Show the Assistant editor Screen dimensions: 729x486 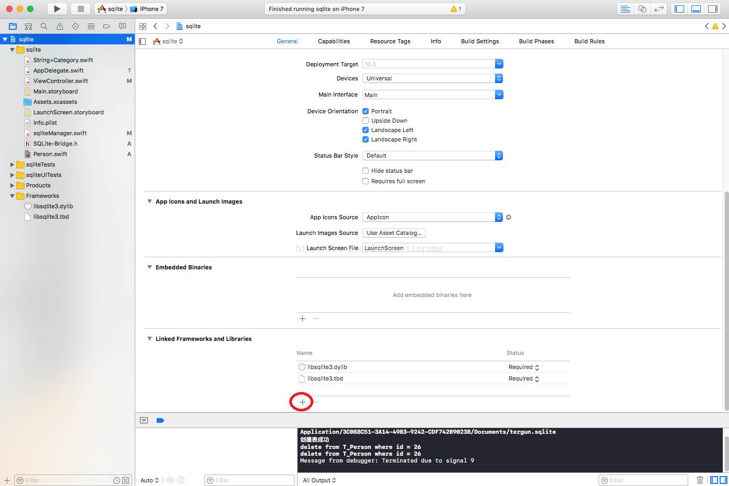click(642, 9)
